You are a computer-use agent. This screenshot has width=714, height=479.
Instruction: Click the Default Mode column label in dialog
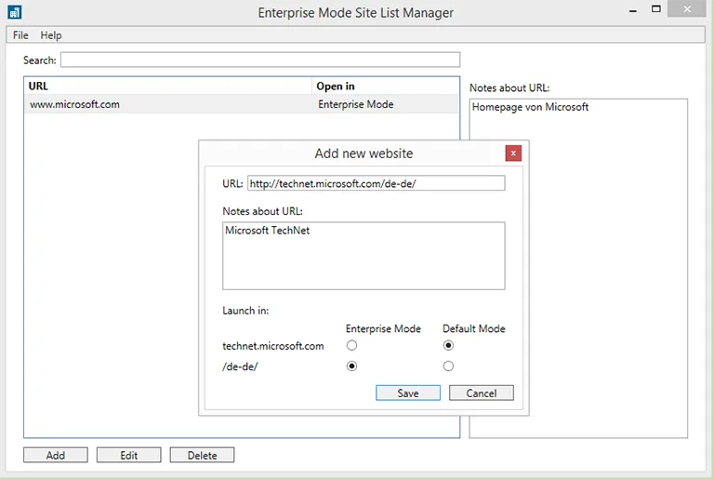click(x=473, y=328)
